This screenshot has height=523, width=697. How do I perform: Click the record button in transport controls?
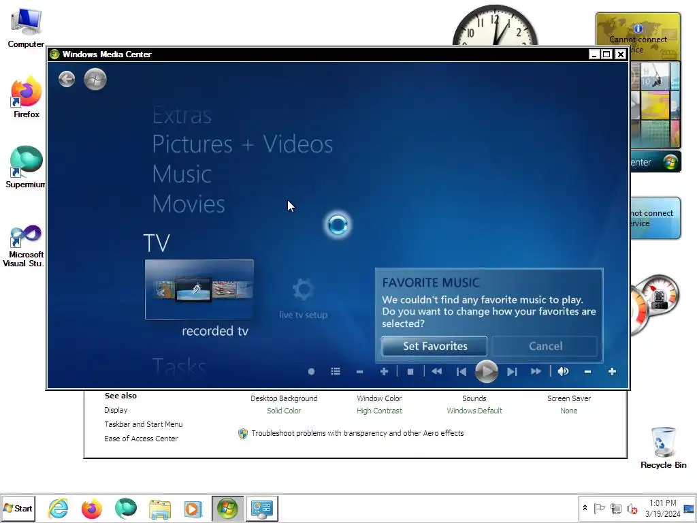click(311, 371)
